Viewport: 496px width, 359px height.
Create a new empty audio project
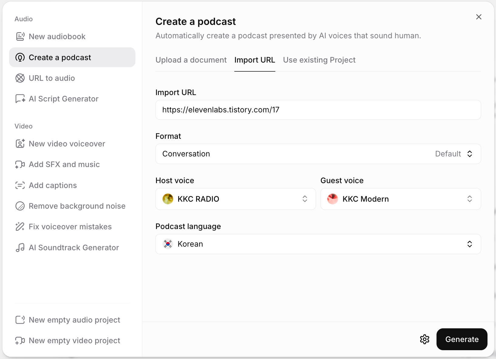(x=74, y=320)
